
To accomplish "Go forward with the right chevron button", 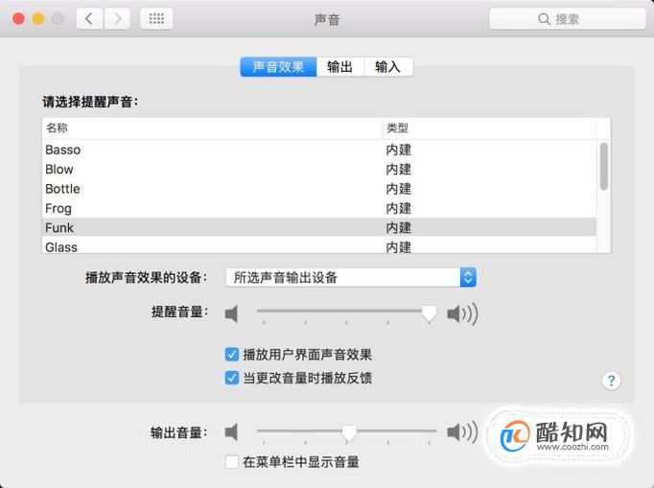I will point(117,19).
